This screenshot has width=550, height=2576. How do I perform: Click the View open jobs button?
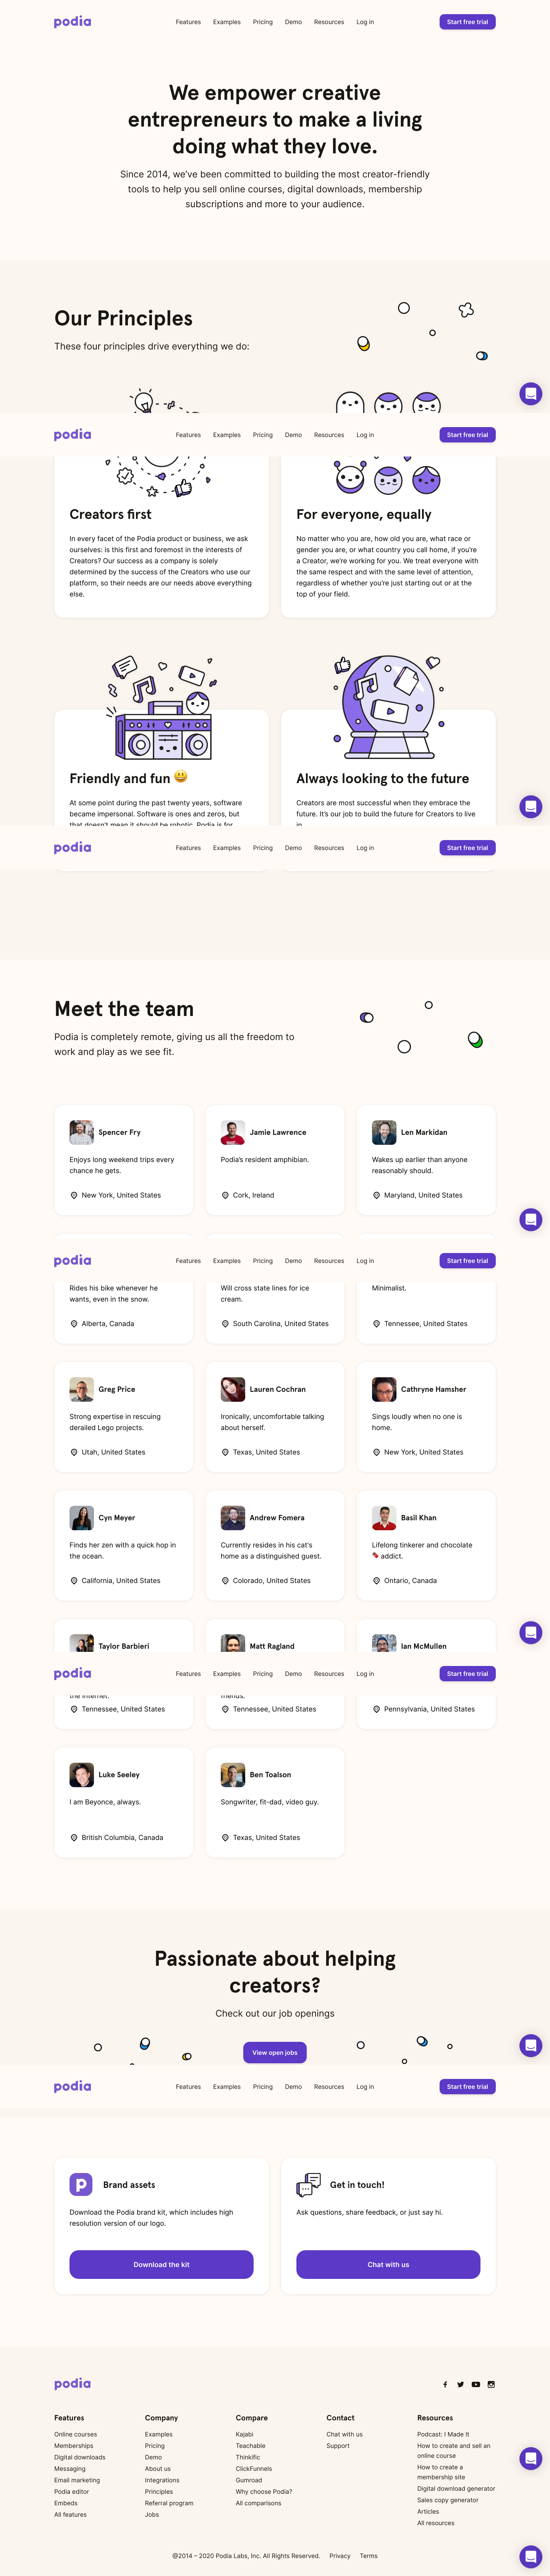pos(275,2053)
